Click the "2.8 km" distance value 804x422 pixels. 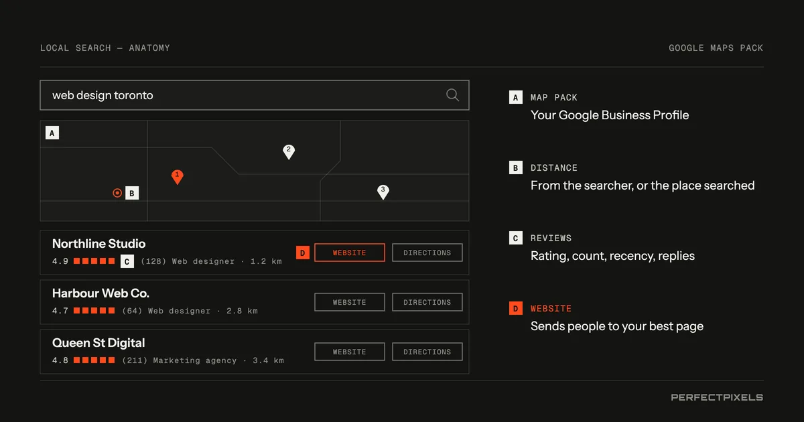tap(242, 311)
